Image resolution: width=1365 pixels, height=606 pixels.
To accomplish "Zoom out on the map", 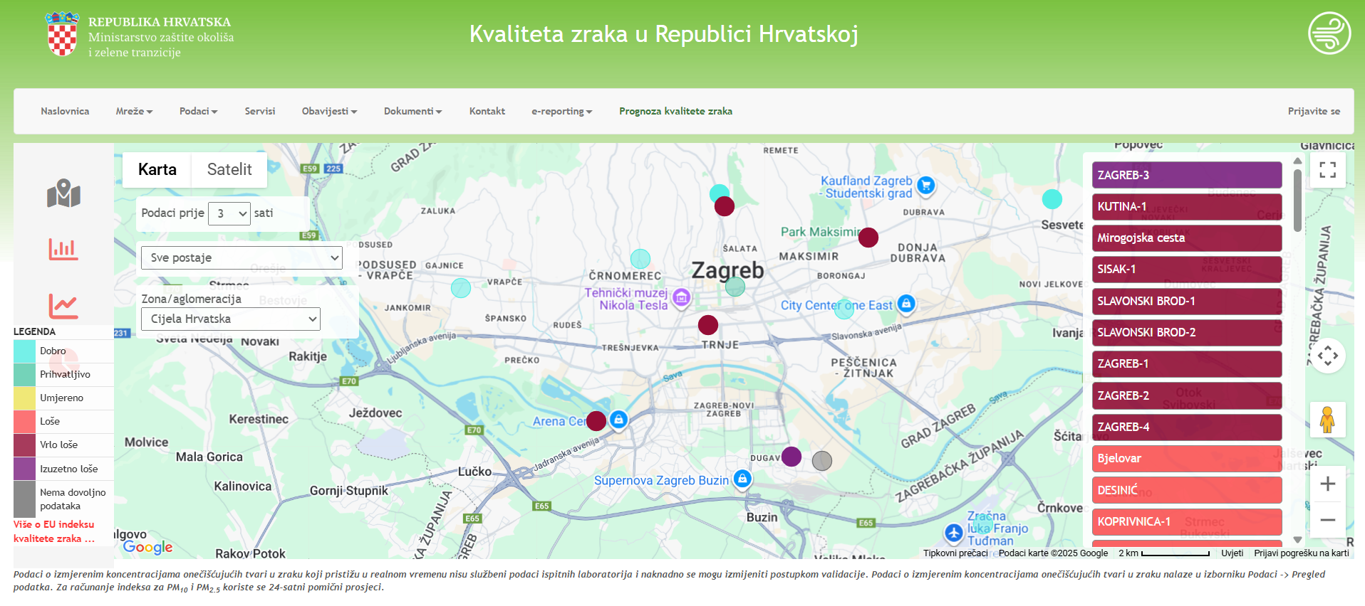I will click(x=1327, y=520).
